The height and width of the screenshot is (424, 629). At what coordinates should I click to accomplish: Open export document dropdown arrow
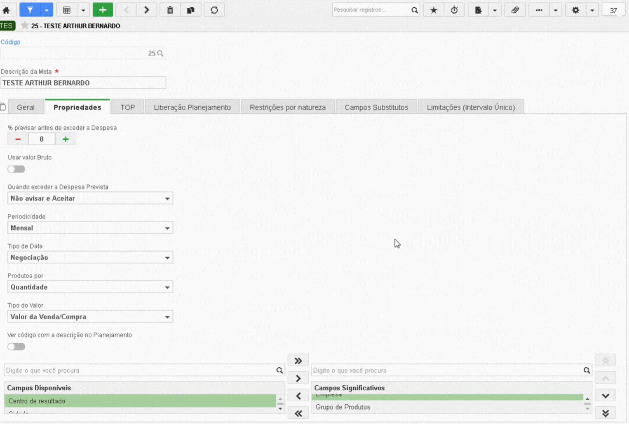click(495, 10)
